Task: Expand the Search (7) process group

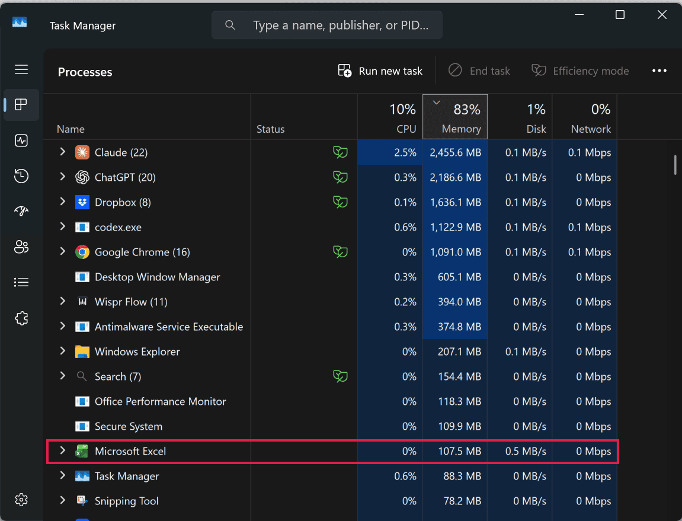Action: click(x=63, y=376)
